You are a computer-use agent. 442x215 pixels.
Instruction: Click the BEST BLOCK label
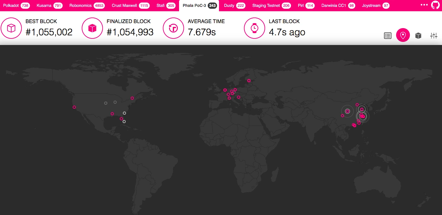41,21
